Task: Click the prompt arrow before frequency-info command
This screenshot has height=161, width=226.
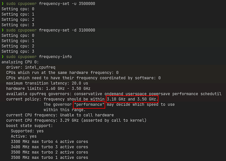Action: [3, 57]
